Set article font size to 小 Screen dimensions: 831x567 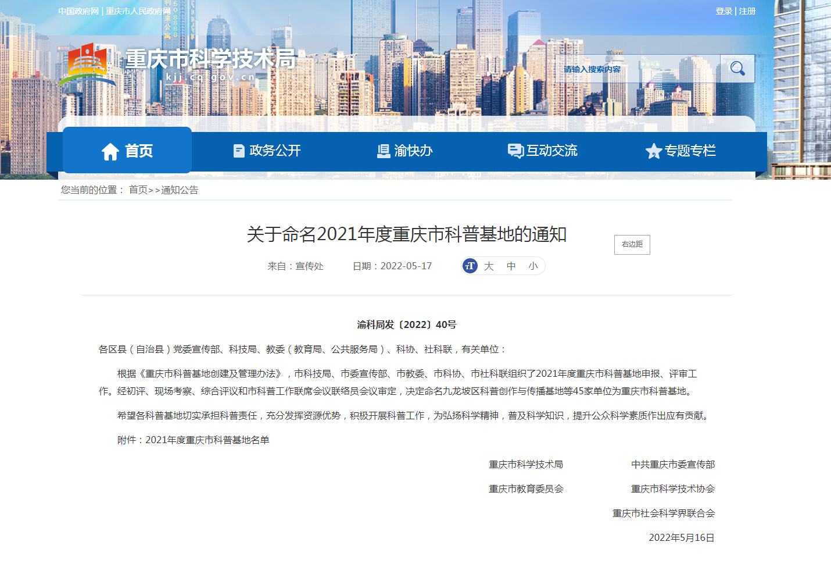[533, 266]
